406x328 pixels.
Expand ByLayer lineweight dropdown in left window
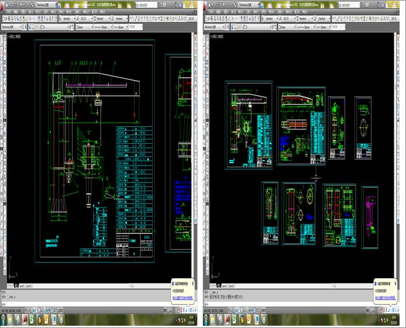tap(126, 27)
